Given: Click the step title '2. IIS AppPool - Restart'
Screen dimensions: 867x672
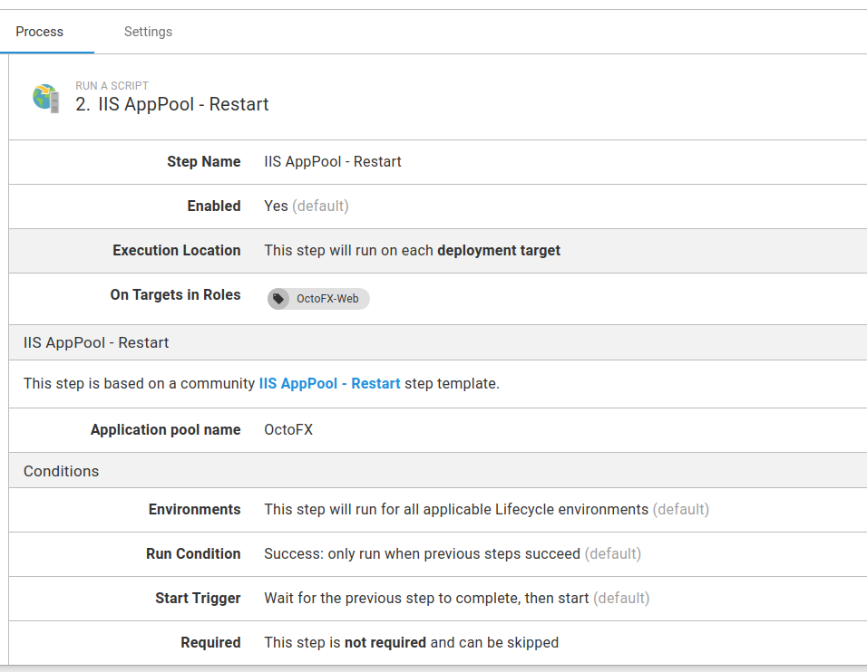Looking at the screenshot, I should pos(172,105).
